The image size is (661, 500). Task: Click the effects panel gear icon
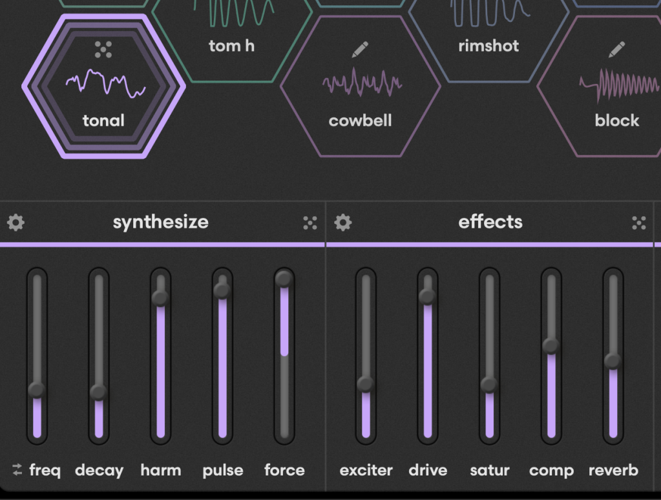pos(343,223)
